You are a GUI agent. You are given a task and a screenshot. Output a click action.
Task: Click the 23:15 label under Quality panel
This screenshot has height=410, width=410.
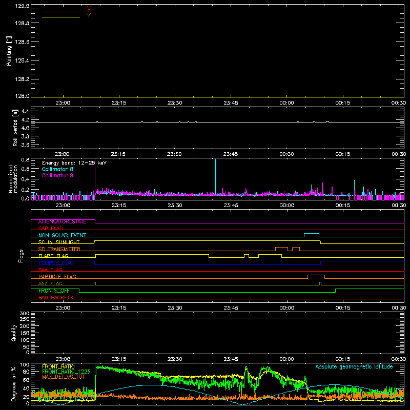(119, 359)
